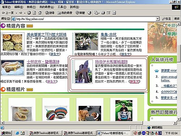Open the Search (搜尋) toolbar button

(x=50, y=13)
